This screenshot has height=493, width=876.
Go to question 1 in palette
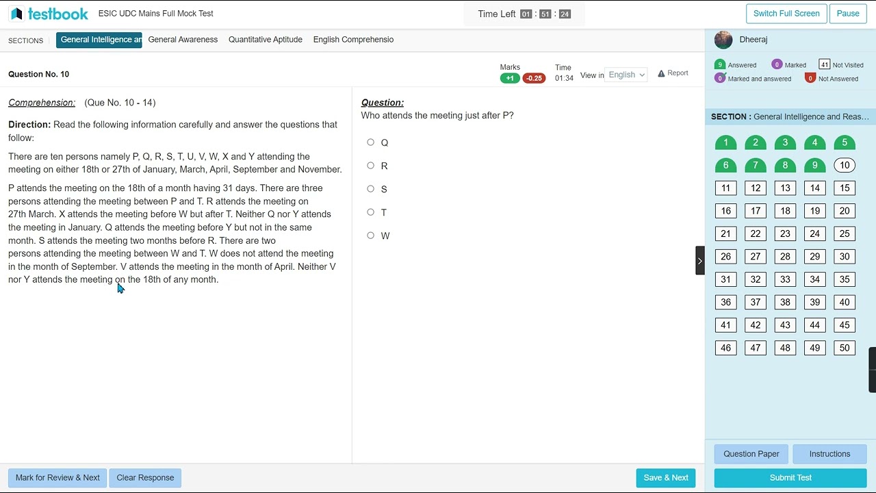coord(725,142)
